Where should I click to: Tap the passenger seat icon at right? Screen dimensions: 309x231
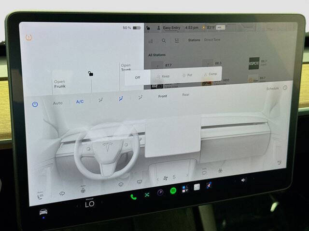(280, 163)
